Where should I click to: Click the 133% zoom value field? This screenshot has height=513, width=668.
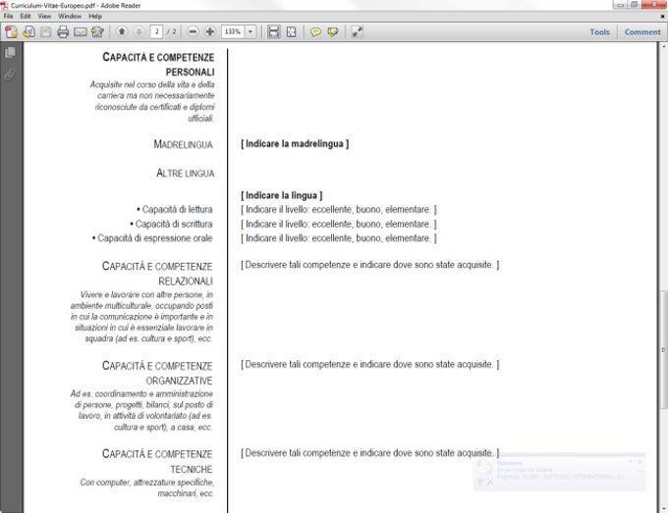233,31
